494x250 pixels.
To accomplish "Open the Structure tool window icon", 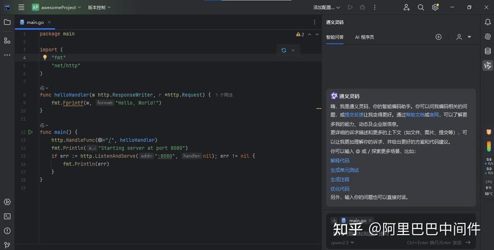I will coord(7,40).
